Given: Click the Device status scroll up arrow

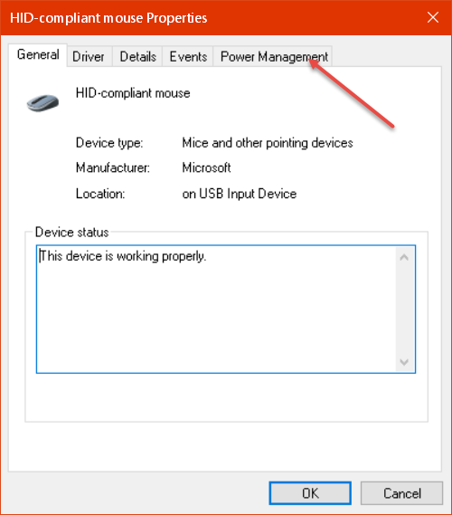Looking at the screenshot, I should point(404,257).
